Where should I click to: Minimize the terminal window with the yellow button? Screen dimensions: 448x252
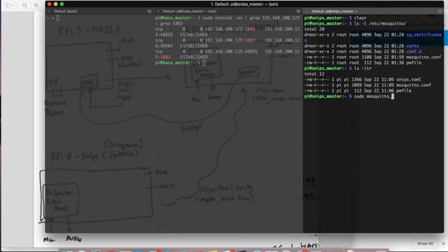click(56, 4)
